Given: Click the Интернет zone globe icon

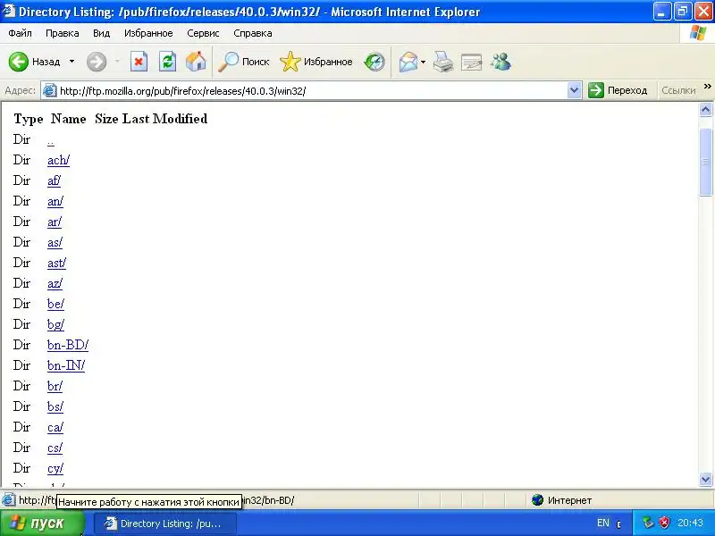Looking at the screenshot, I should point(538,500).
